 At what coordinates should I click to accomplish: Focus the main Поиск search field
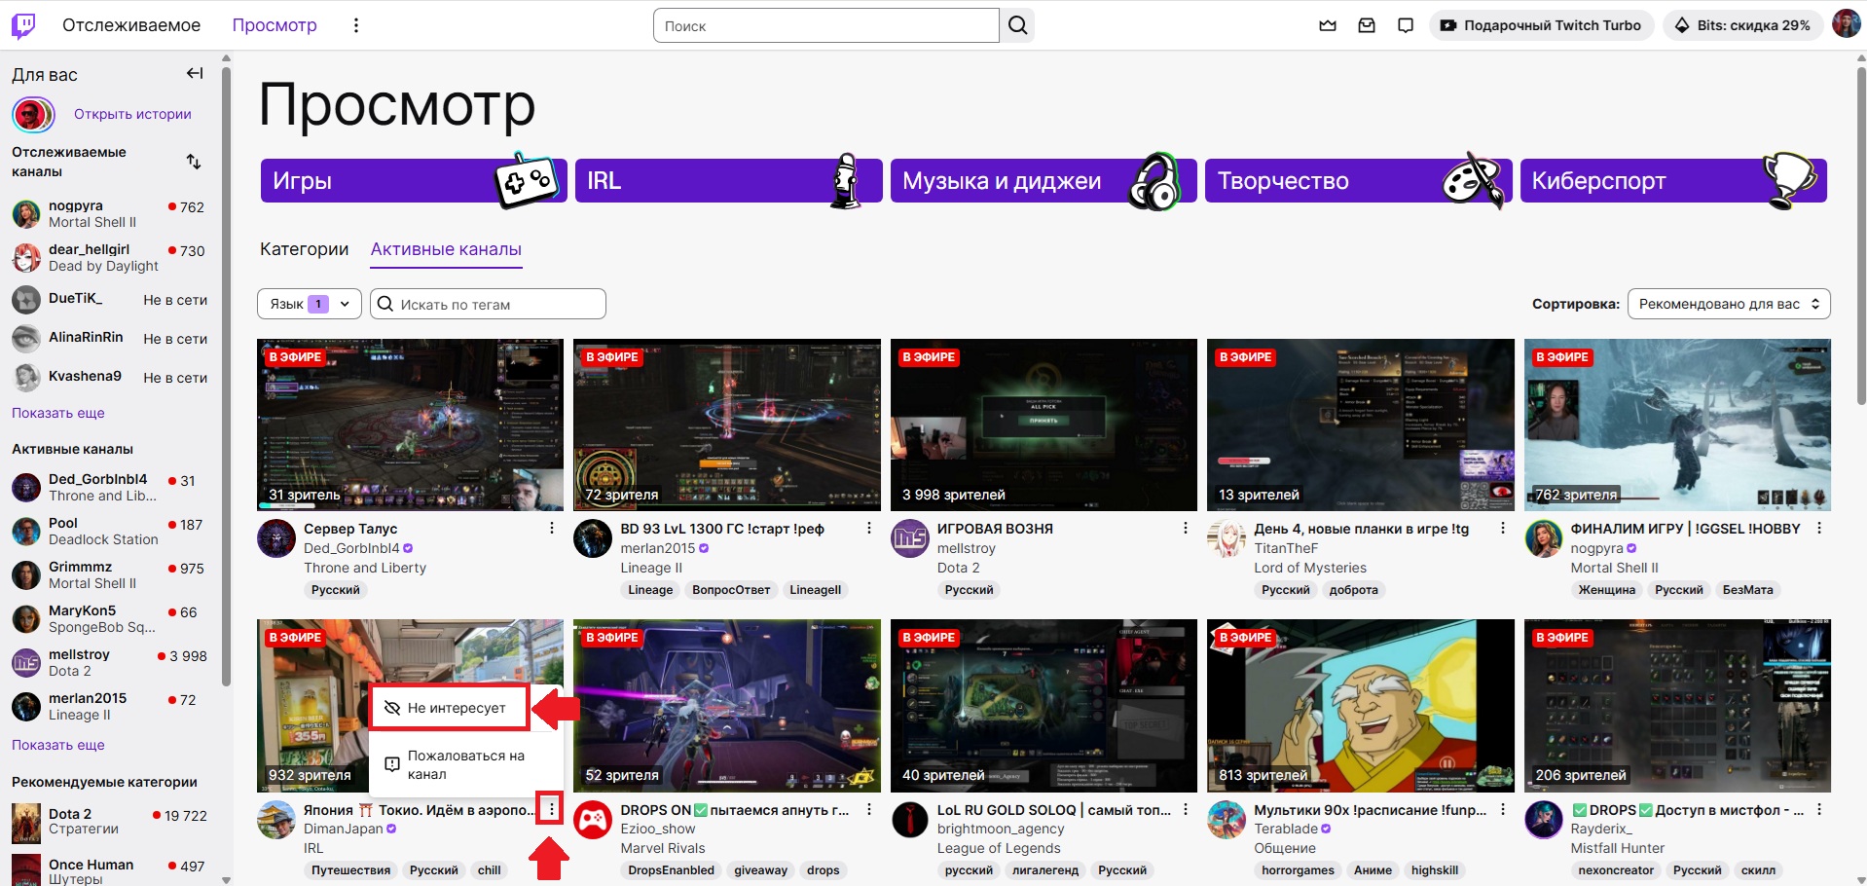(826, 25)
